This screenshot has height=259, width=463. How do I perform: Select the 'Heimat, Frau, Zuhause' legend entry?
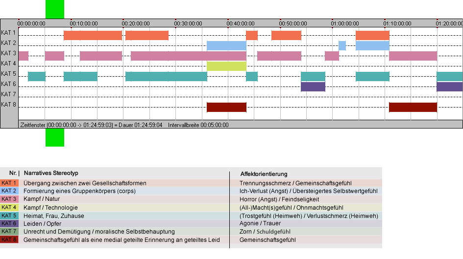[x=54, y=216]
